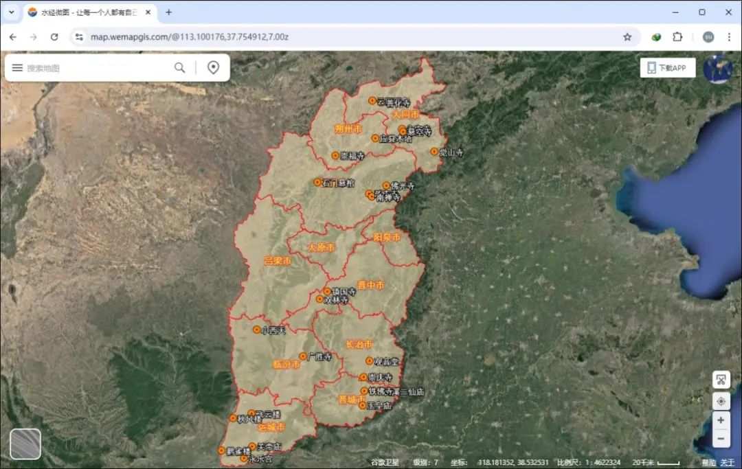Click the green extension icon in toolbar
The image size is (742, 469).
point(656,37)
